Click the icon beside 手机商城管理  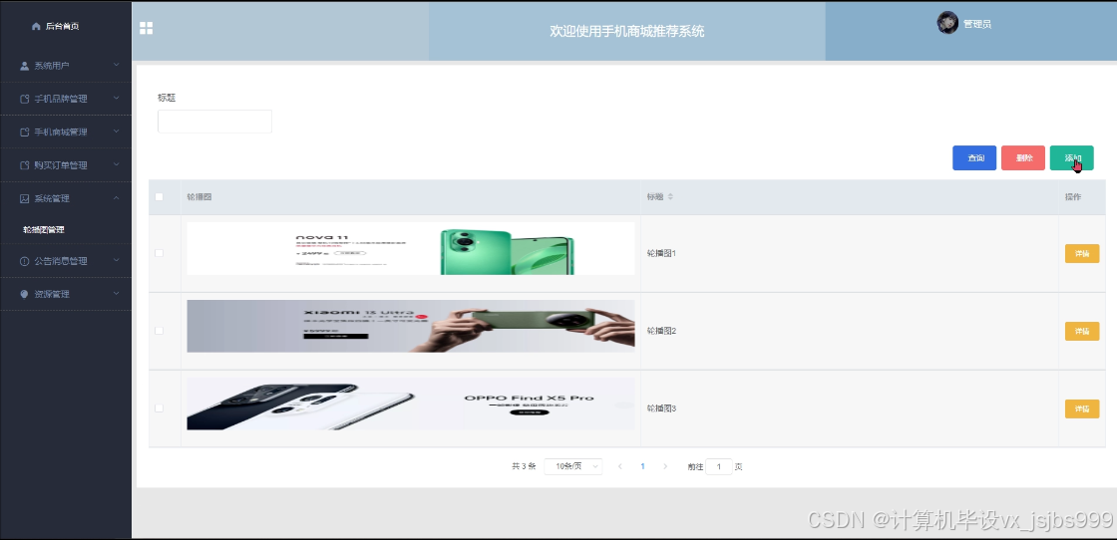[x=24, y=133]
